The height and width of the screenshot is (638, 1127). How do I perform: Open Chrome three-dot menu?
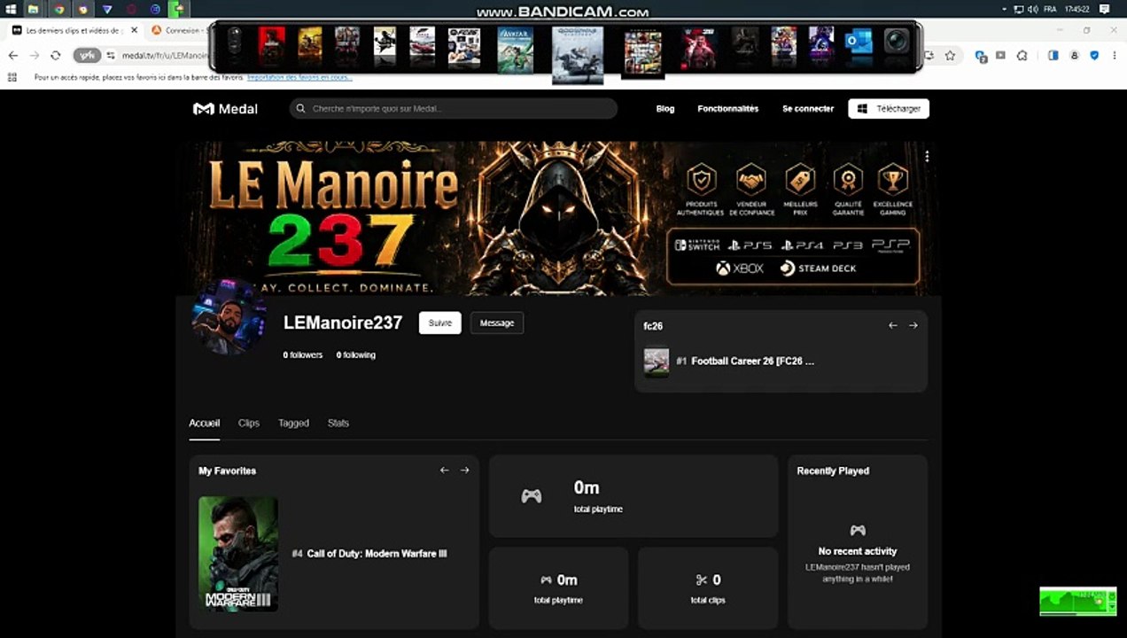1115,55
